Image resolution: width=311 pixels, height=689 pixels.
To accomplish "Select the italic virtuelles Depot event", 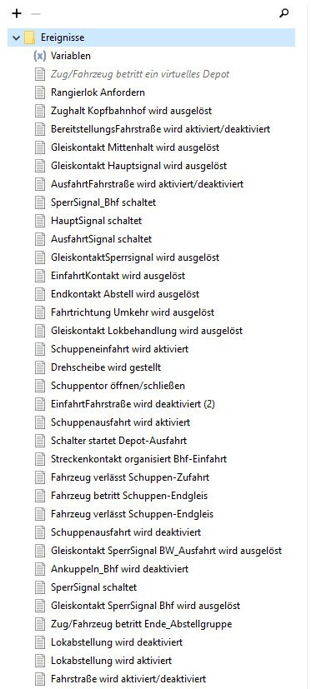I will point(140,74).
